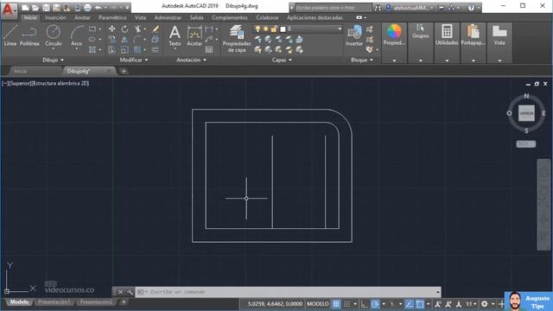The image size is (553, 311).
Task: Click the Mirror (Simetría) icon
Action: (124, 40)
